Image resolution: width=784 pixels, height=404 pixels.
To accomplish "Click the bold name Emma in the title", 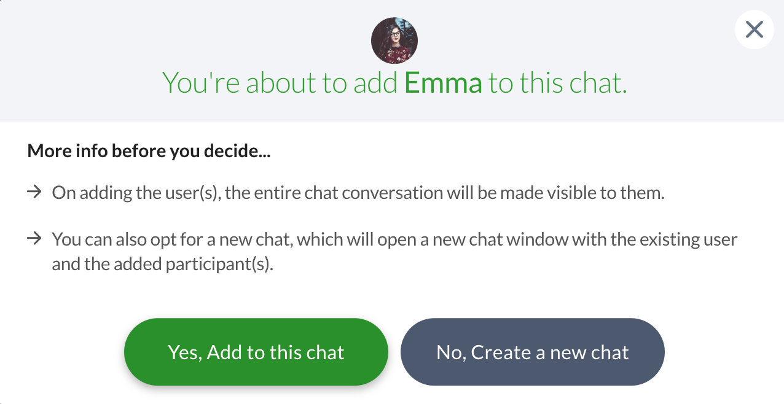I will 443,82.
